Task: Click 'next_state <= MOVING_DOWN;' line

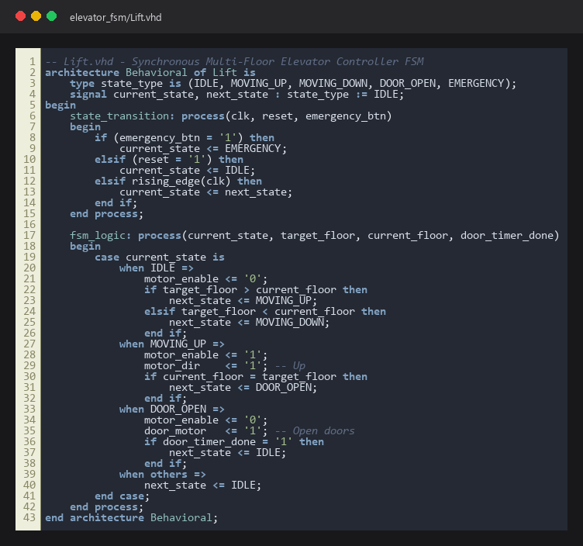Action: click(x=249, y=323)
